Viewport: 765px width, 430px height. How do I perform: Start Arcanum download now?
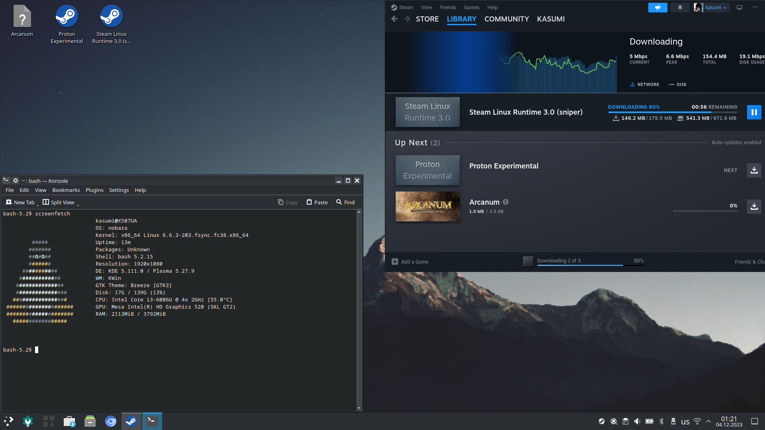tap(754, 207)
